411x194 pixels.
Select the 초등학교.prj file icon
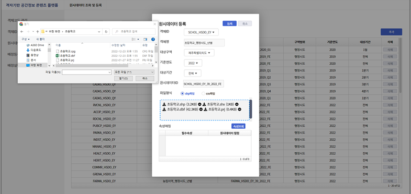[57, 60]
